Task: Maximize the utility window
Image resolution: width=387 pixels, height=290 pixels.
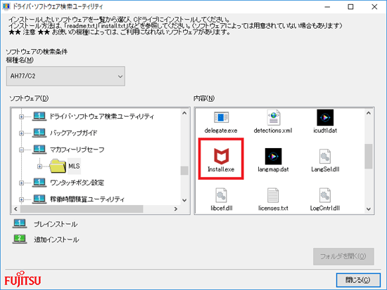Action: (350, 7)
